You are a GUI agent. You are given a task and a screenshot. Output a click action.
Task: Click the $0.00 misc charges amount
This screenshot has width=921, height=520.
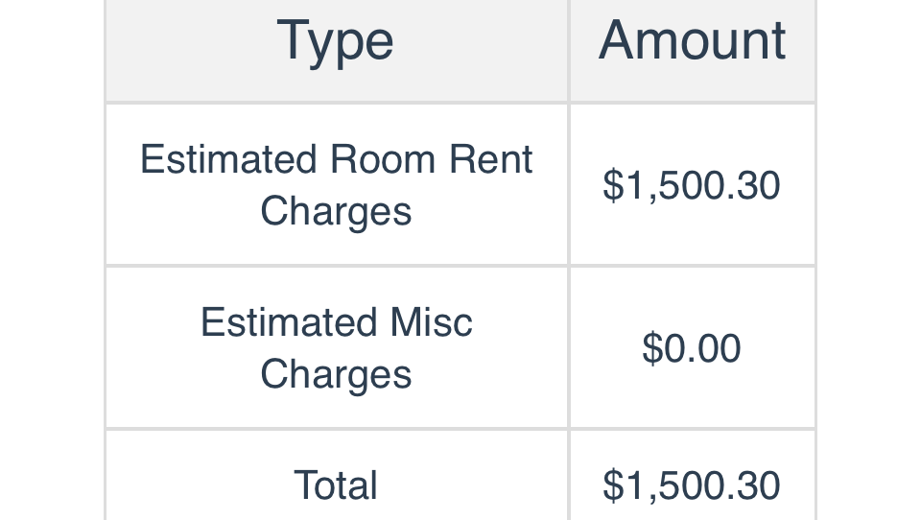tap(692, 348)
